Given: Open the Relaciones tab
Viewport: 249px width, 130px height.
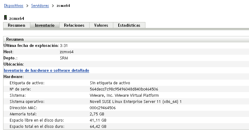Looking at the screenshot, I should point(74,26).
